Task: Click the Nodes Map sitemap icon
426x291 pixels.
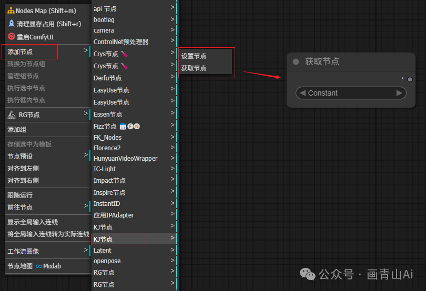Action: pos(11,11)
